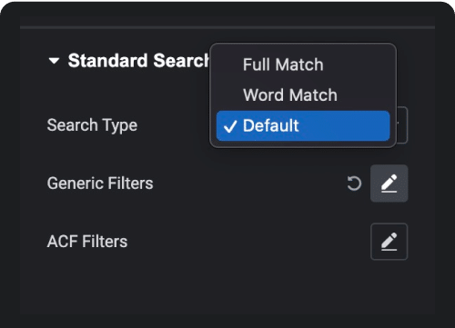Collapse the Standard Search section triangle
This screenshot has height=328, width=455.
tap(54, 61)
